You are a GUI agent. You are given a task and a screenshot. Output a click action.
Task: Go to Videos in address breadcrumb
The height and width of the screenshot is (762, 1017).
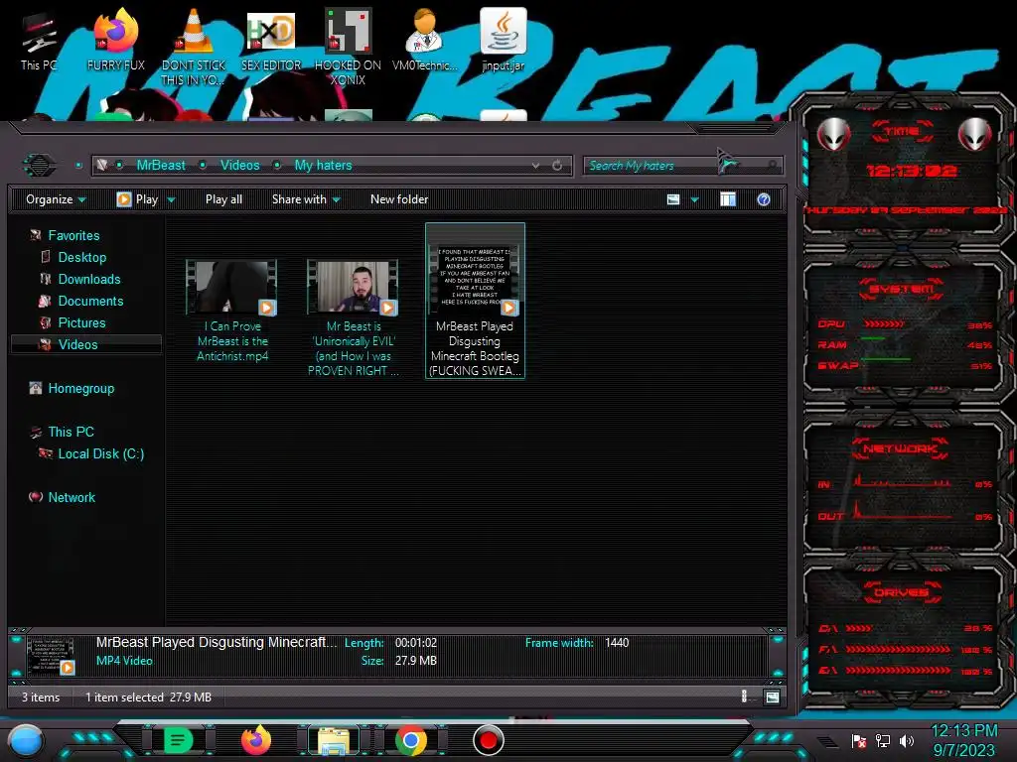(240, 166)
